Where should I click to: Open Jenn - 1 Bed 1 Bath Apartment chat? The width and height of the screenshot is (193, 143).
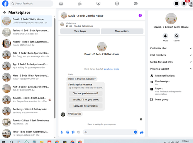pyautogui.click(x=27, y=133)
